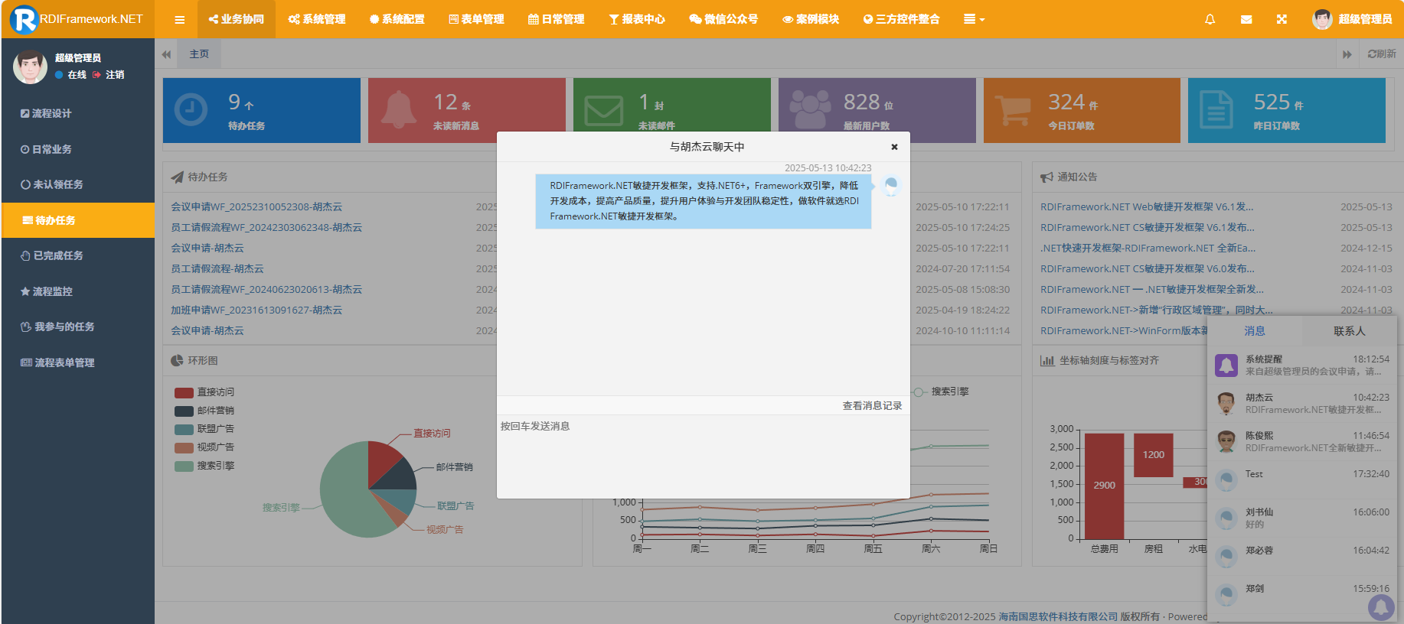Toggle 视频广告 legend swatch in pie chart
Screen dimensions: 1404x624
[x=184, y=447]
